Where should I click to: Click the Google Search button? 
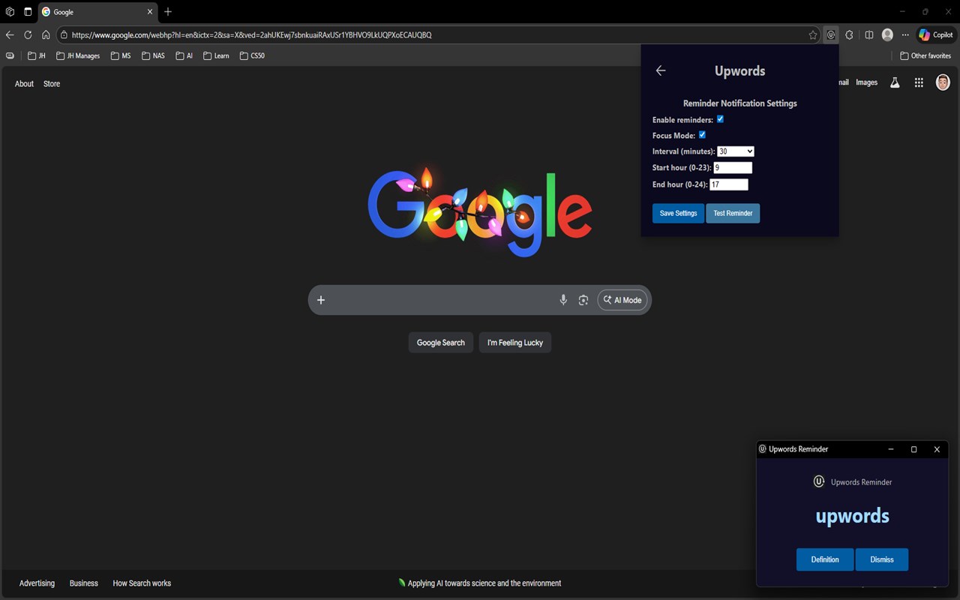point(441,343)
